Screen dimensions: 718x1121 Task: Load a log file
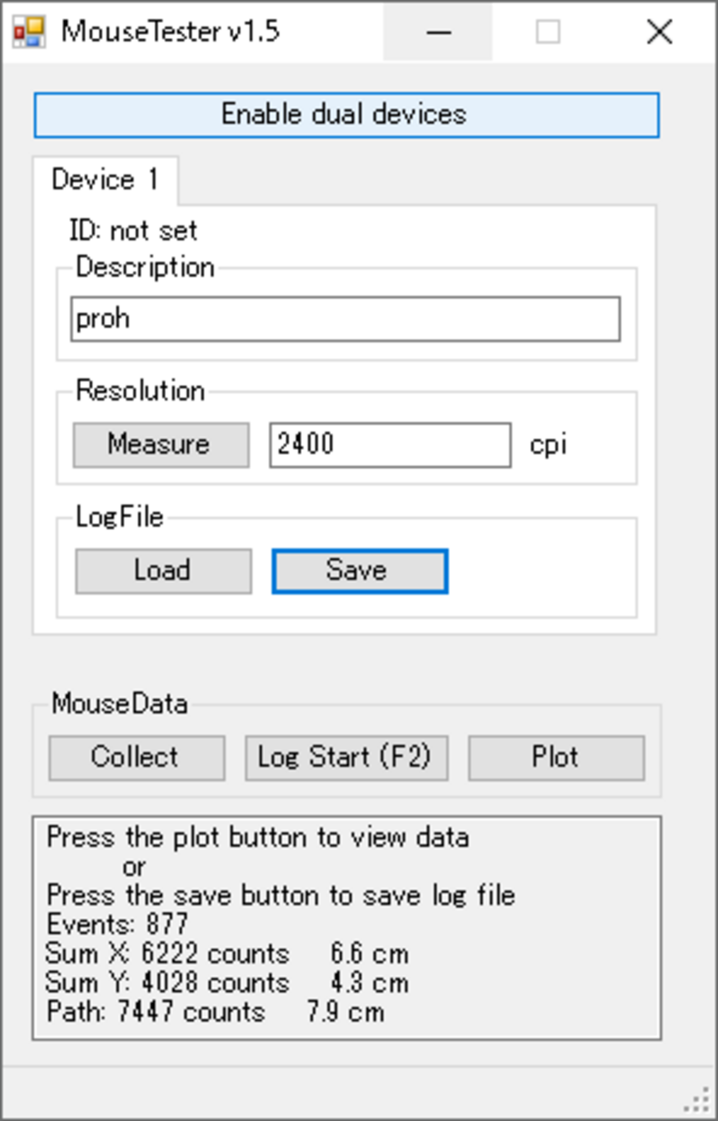point(163,571)
